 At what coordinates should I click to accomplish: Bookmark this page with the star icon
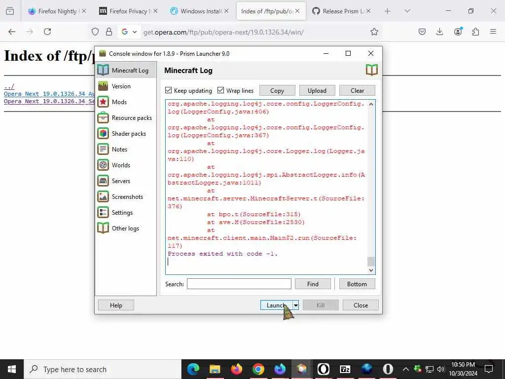(x=374, y=32)
